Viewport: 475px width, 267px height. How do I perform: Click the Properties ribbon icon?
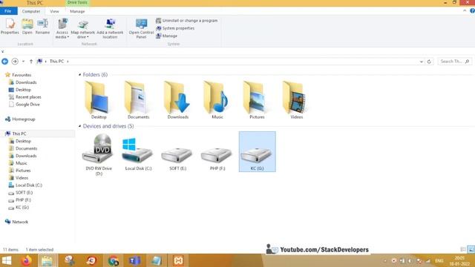pos(10,26)
